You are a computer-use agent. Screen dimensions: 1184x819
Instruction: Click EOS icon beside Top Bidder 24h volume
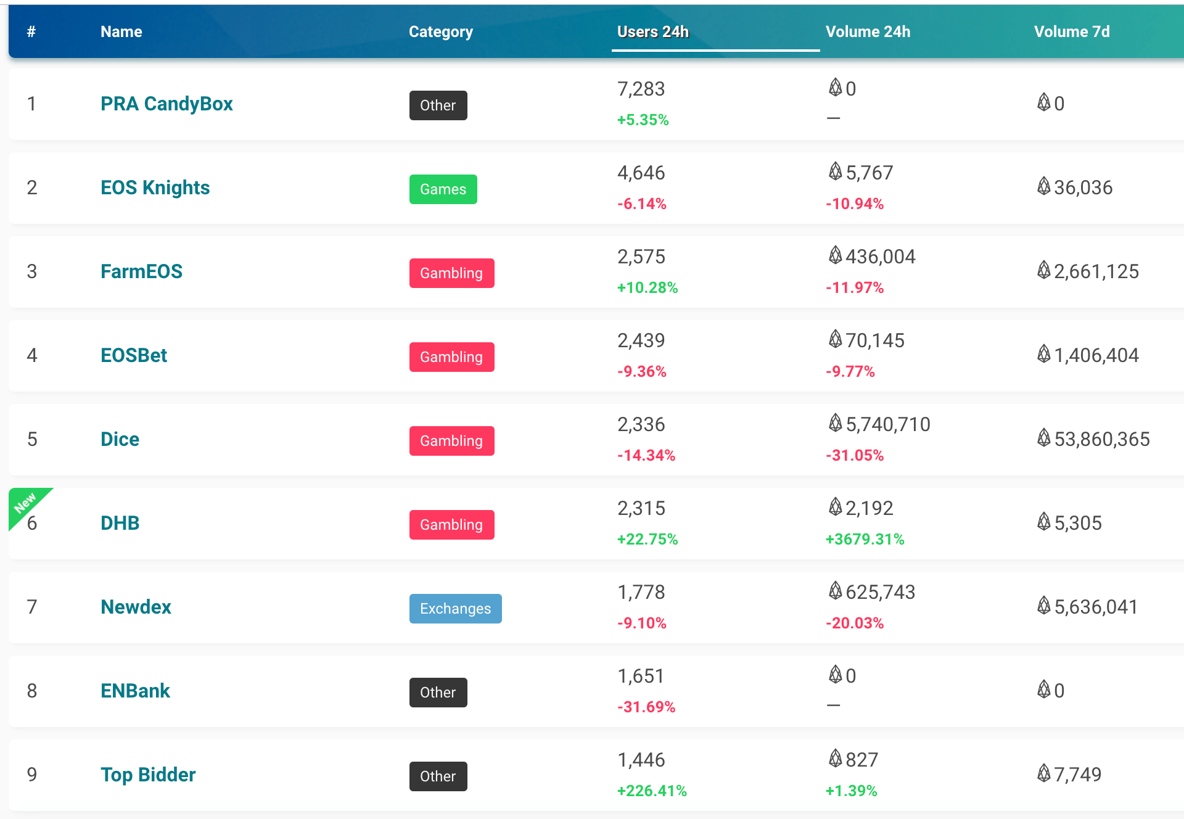pyautogui.click(x=835, y=759)
